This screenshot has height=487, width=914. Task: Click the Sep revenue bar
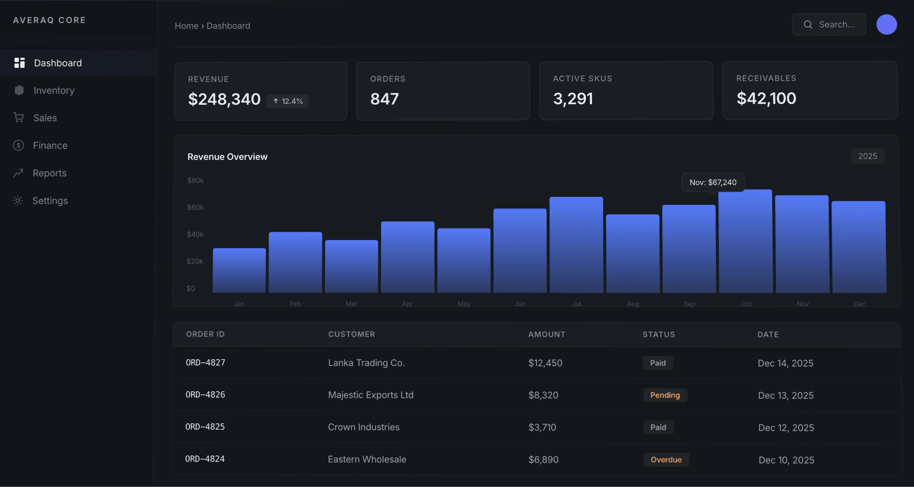pos(689,249)
